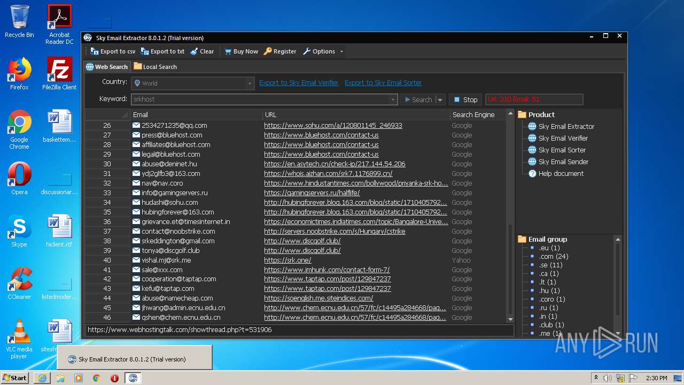Expand the Country dropdown
Image resolution: width=684 pixels, height=385 pixels.
249,83
